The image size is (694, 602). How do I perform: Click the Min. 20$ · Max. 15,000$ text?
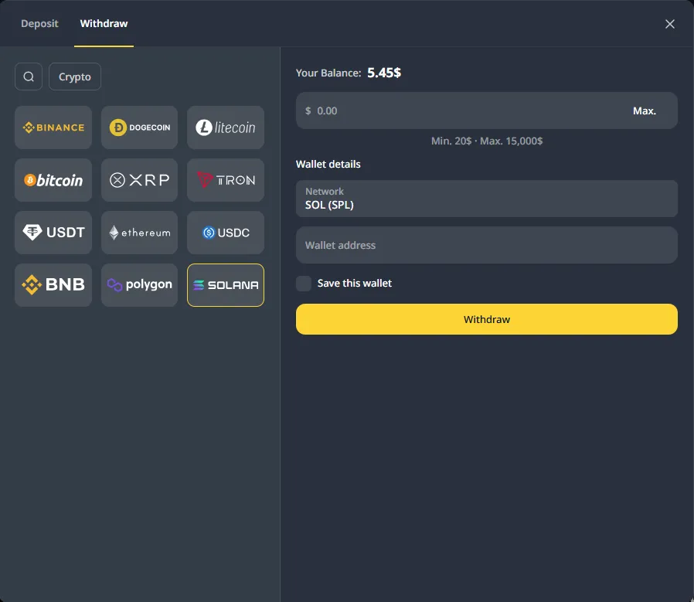(x=486, y=141)
